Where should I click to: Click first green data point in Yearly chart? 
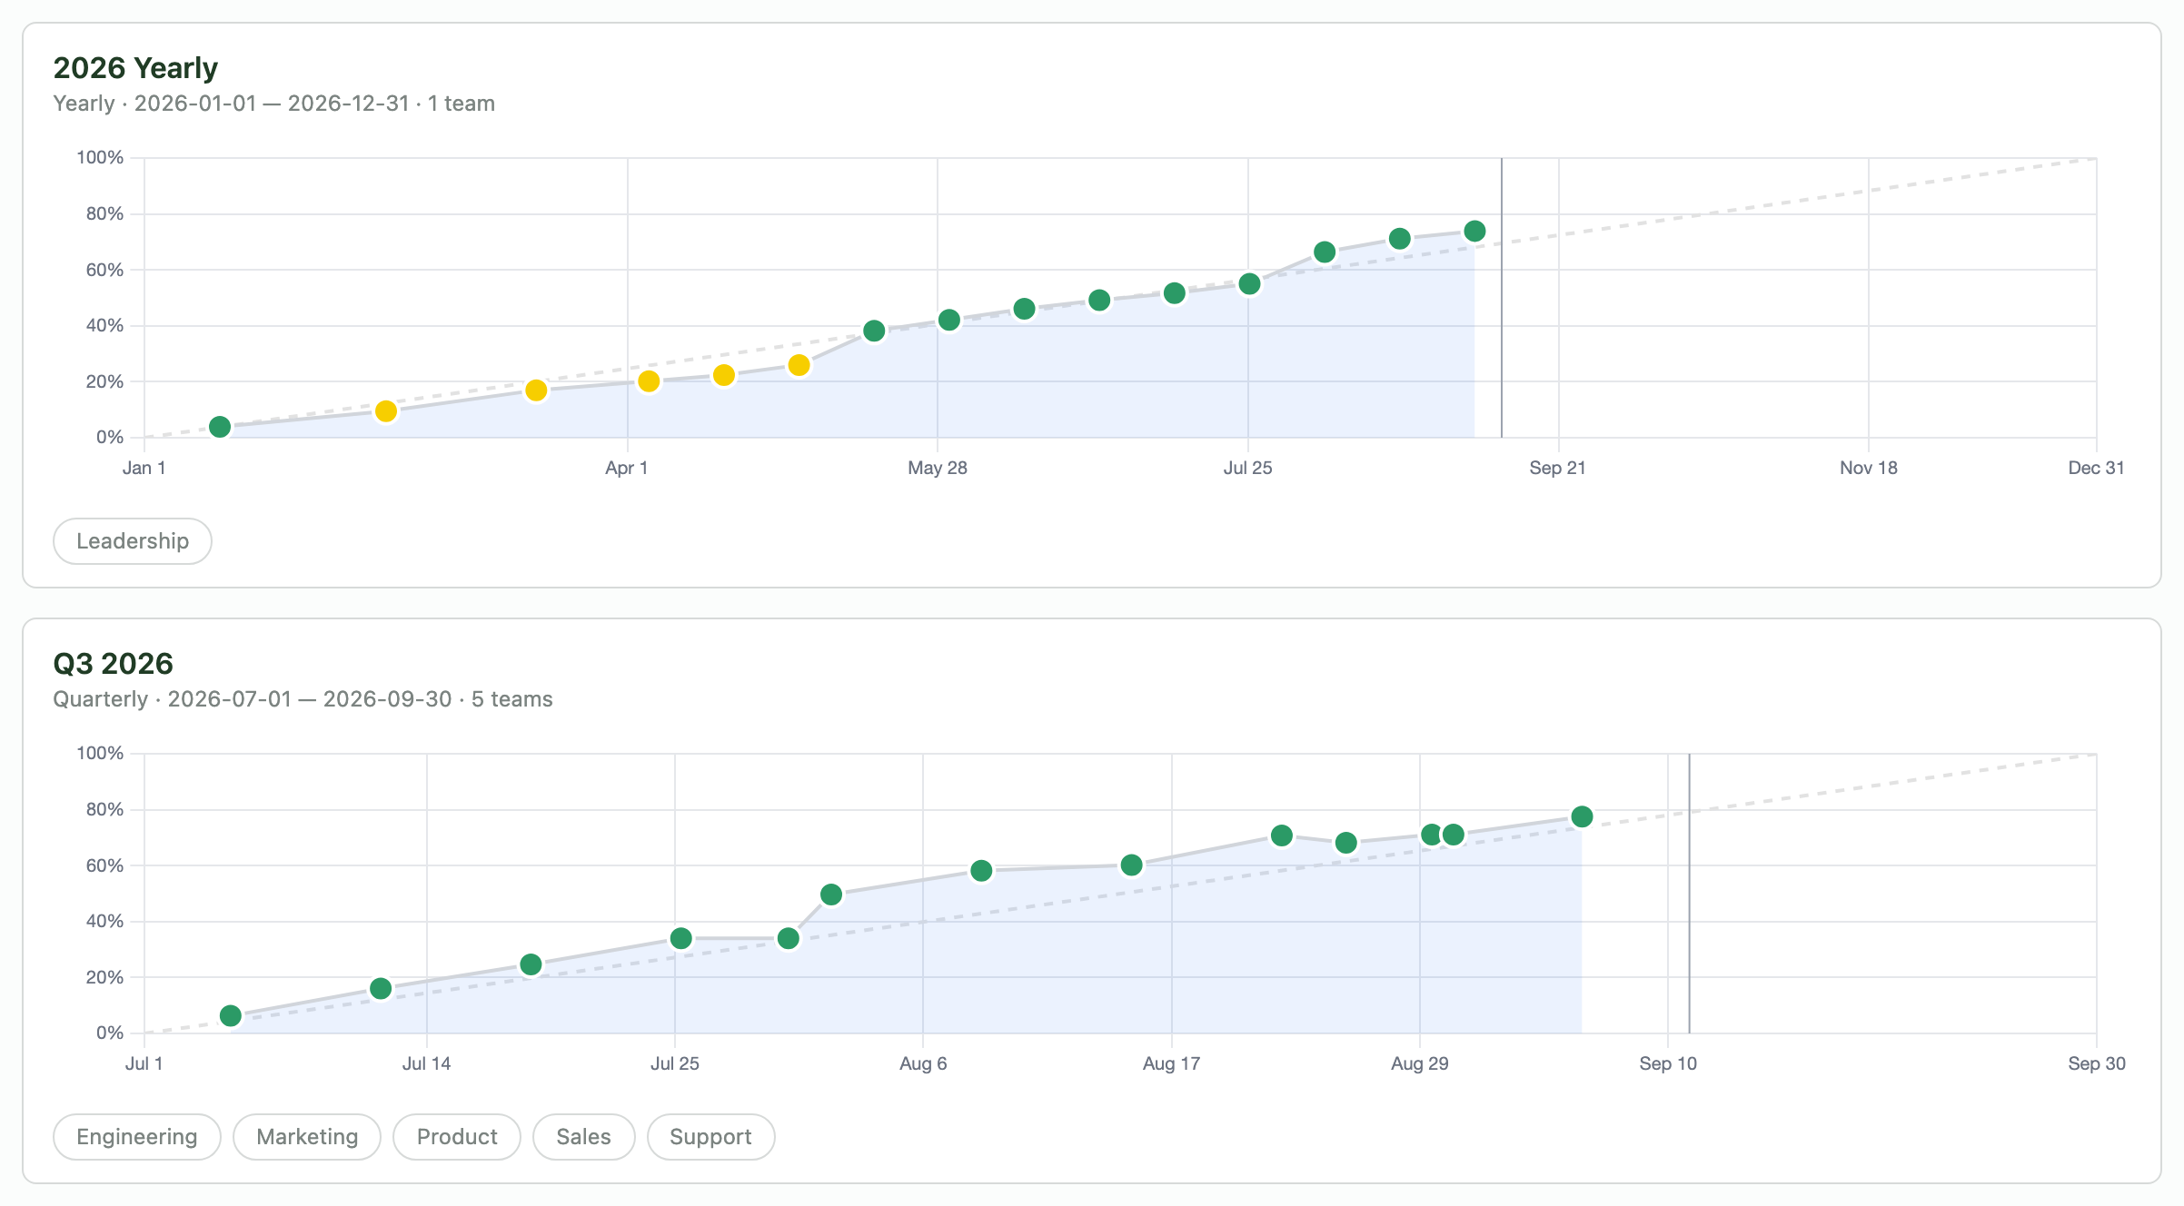tap(220, 427)
